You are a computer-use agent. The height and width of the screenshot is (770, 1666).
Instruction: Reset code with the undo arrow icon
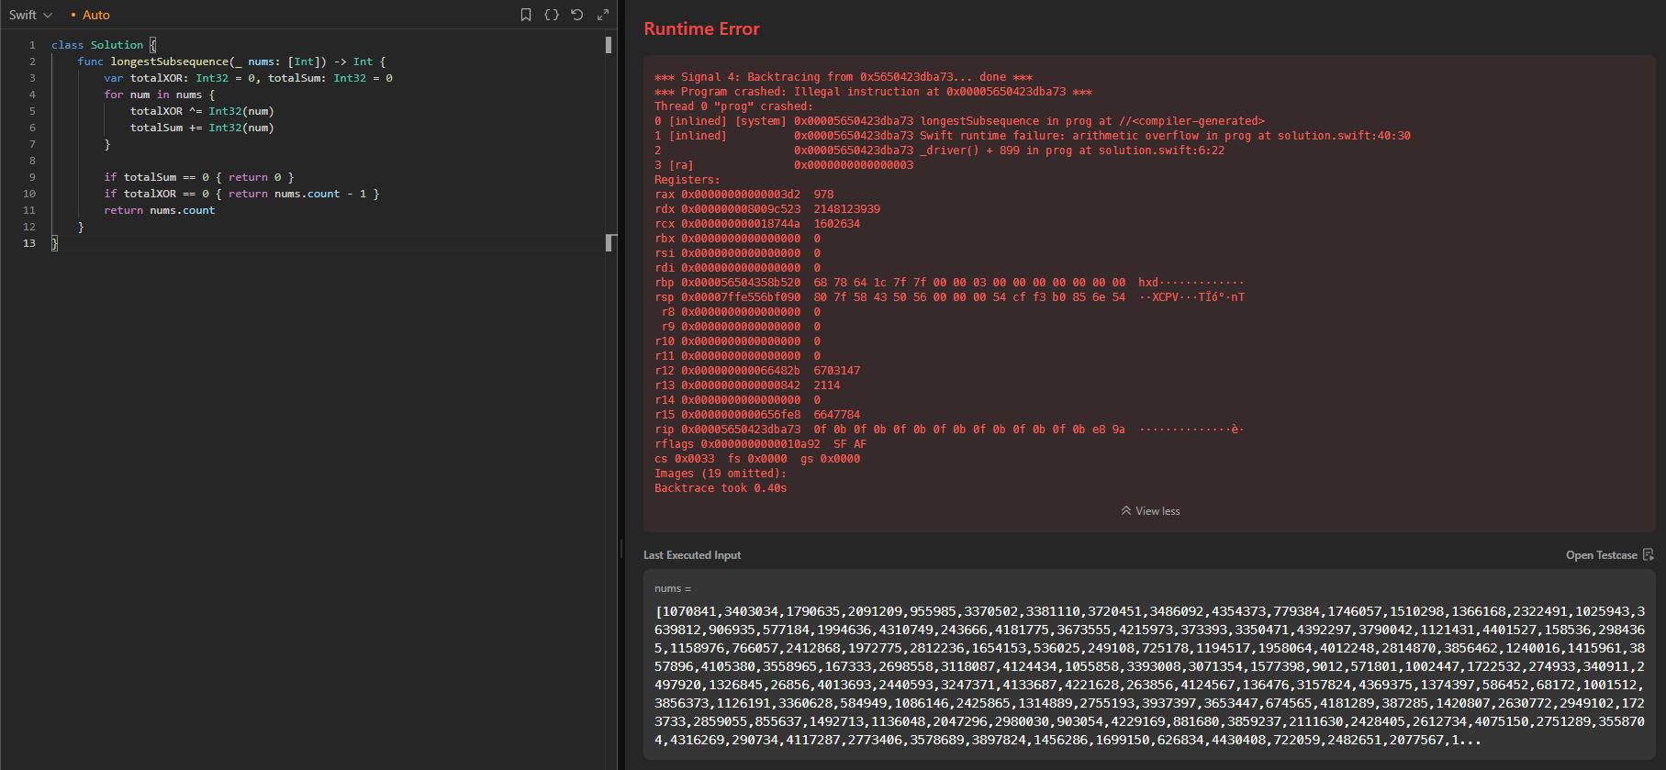[x=577, y=15]
